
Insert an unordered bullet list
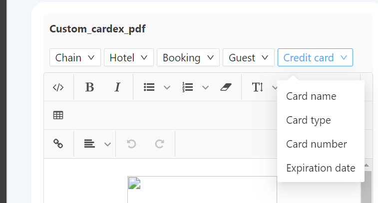(149, 87)
